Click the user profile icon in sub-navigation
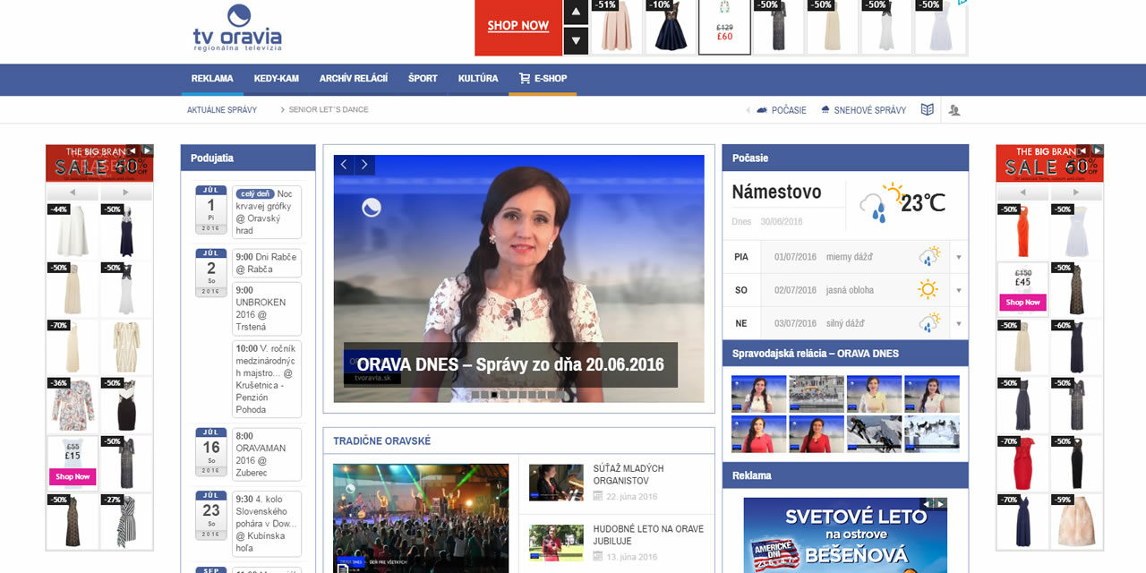The height and width of the screenshot is (573, 1146). point(954,110)
